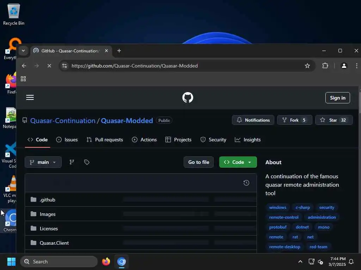Image resolution: width=361 pixels, height=270 pixels.
Task: Click the Sign in button
Action: point(337,98)
